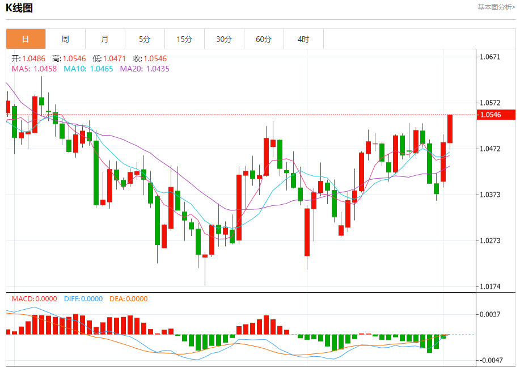The width and height of the screenshot is (520, 367).
Task: Click the DEA: 0.0000 label
Action: point(129,298)
